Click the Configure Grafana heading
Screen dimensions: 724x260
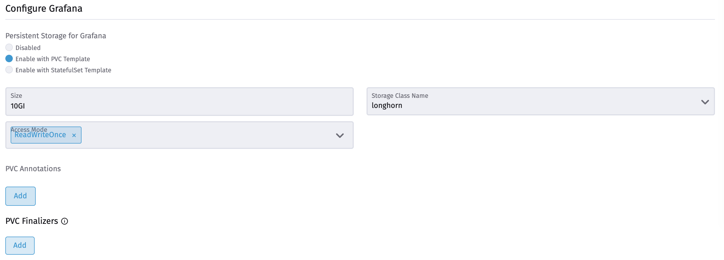(44, 9)
